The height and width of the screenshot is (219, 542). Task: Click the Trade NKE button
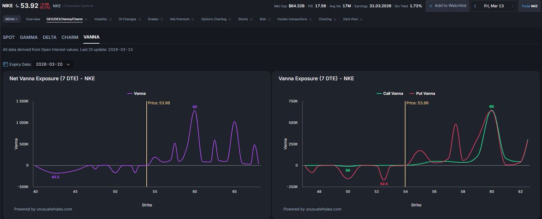coord(529,6)
